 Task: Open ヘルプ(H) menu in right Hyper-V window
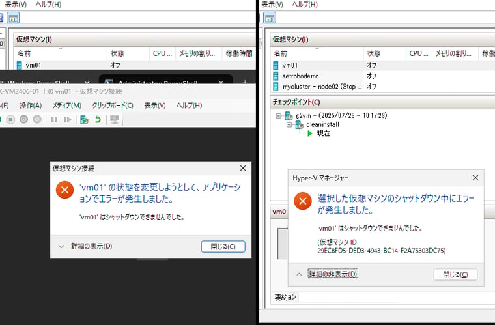(305, 5)
